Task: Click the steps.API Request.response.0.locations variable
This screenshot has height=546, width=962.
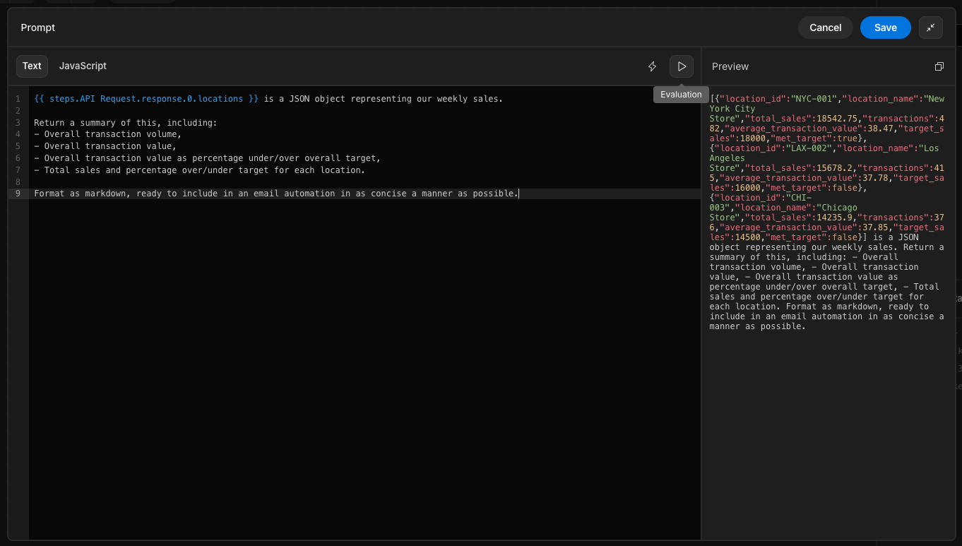Action: [146, 99]
